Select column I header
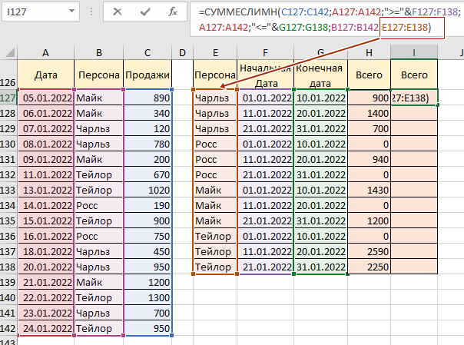The height and width of the screenshot is (345, 464). click(414, 53)
